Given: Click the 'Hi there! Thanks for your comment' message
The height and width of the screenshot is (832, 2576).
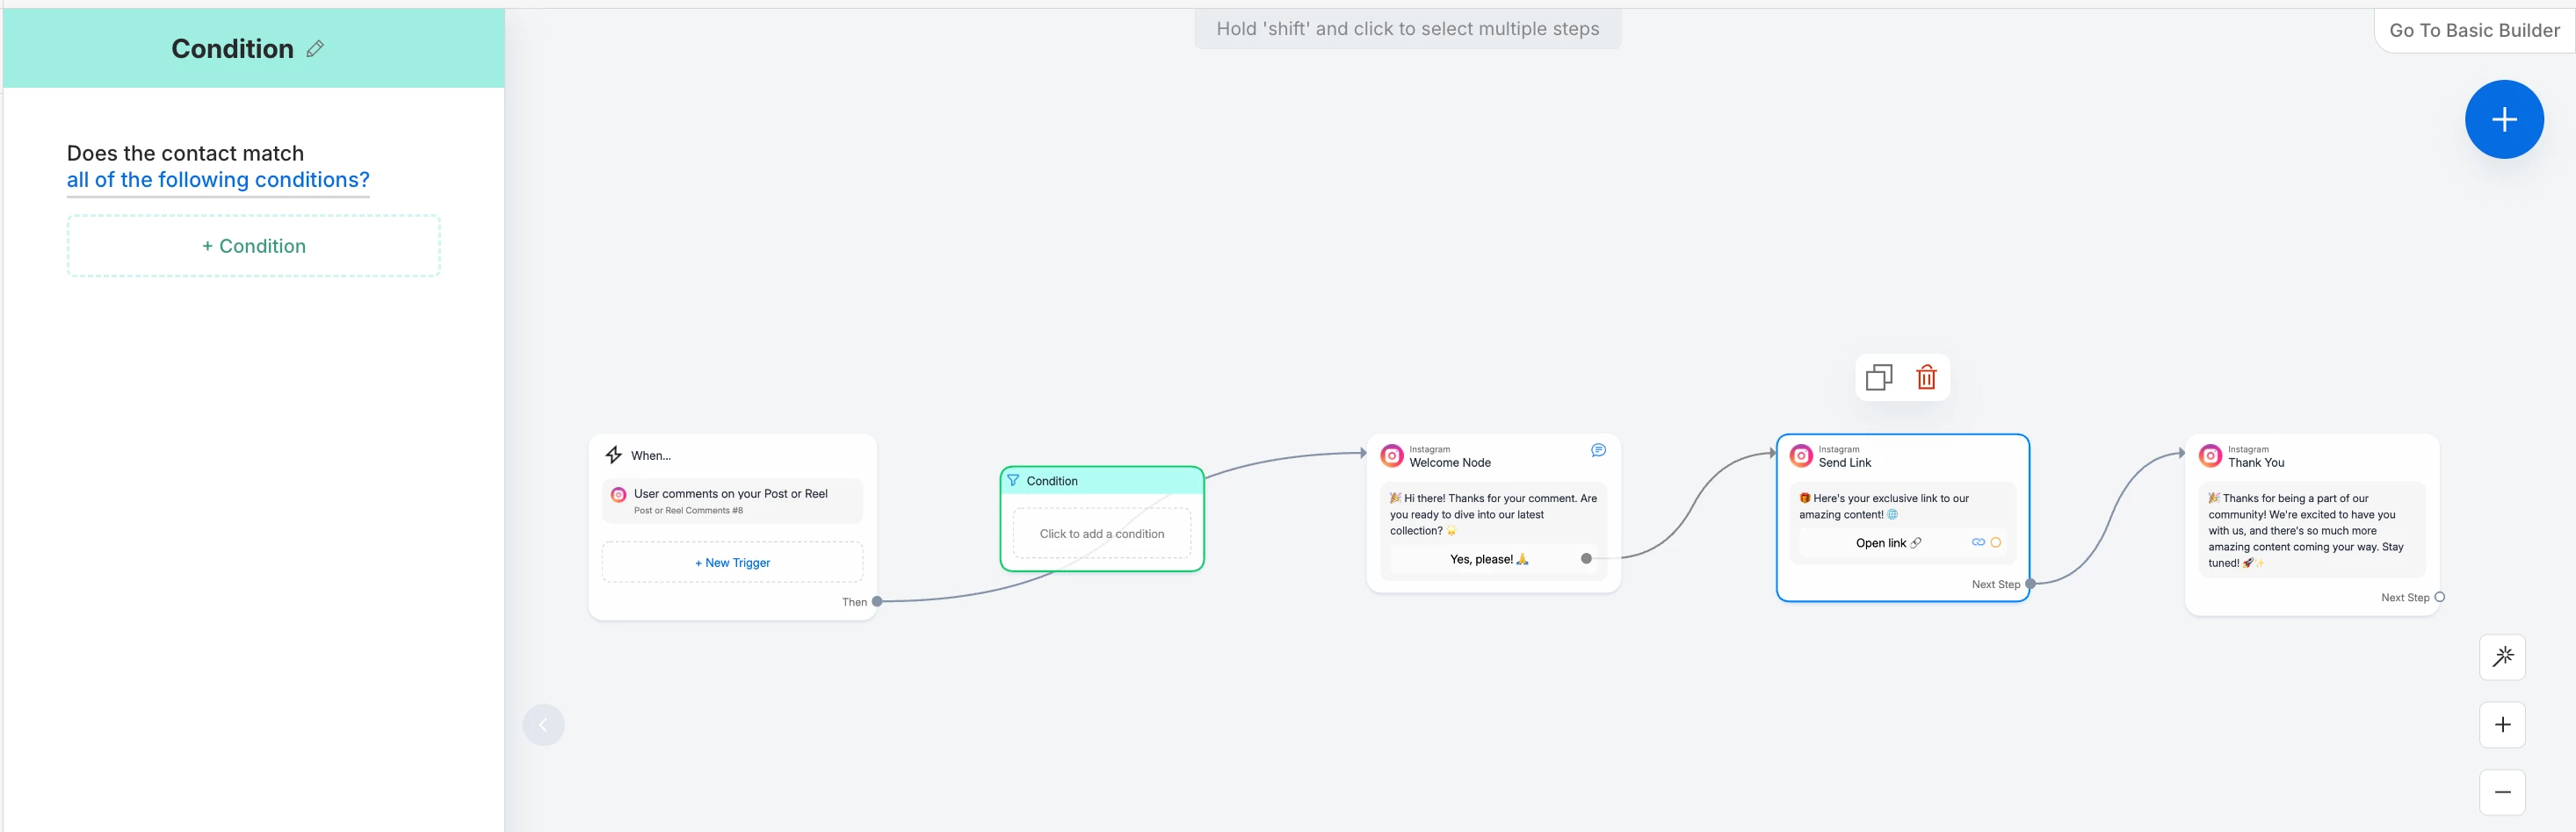Looking at the screenshot, I should click(1493, 514).
